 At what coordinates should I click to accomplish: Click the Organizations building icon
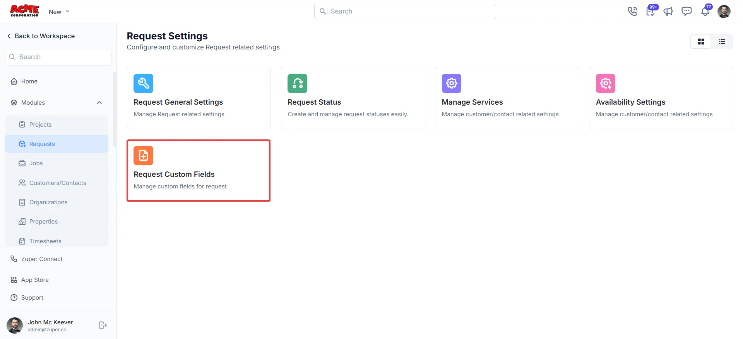point(22,202)
